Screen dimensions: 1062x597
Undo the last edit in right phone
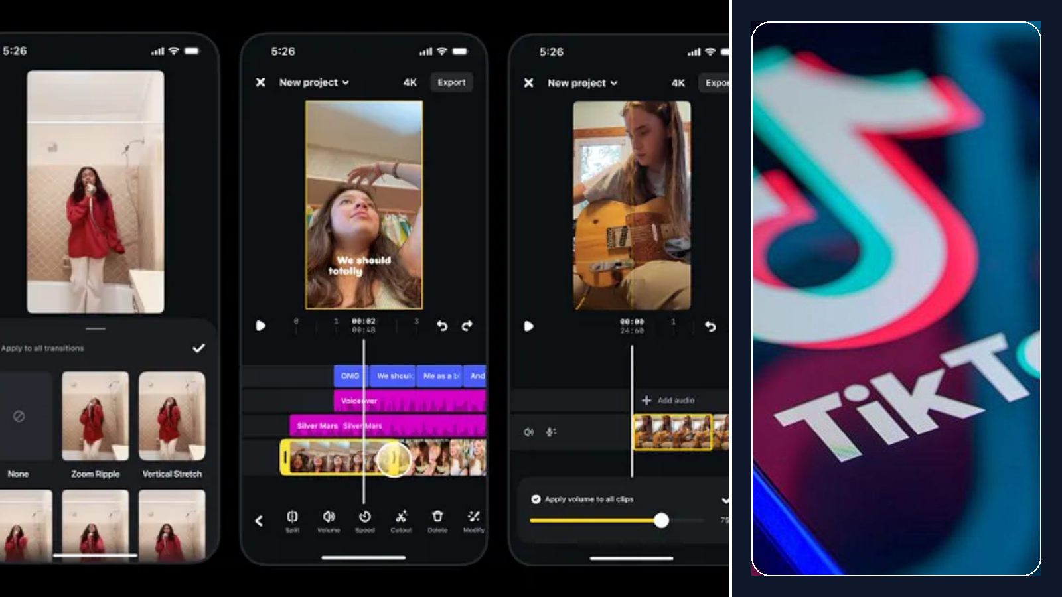710,326
